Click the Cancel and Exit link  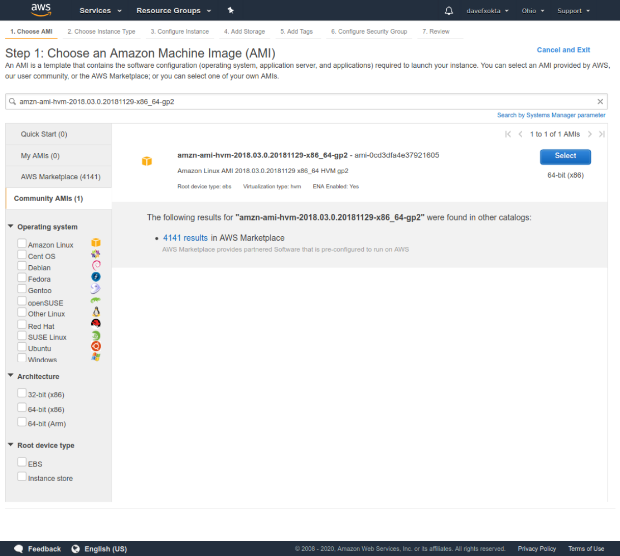(x=563, y=50)
